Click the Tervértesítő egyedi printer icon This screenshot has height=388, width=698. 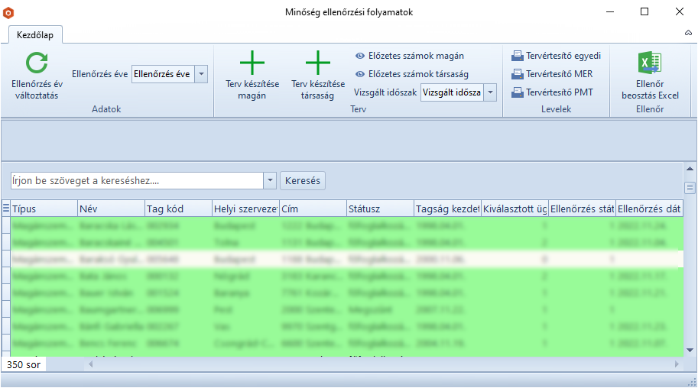click(x=518, y=56)
